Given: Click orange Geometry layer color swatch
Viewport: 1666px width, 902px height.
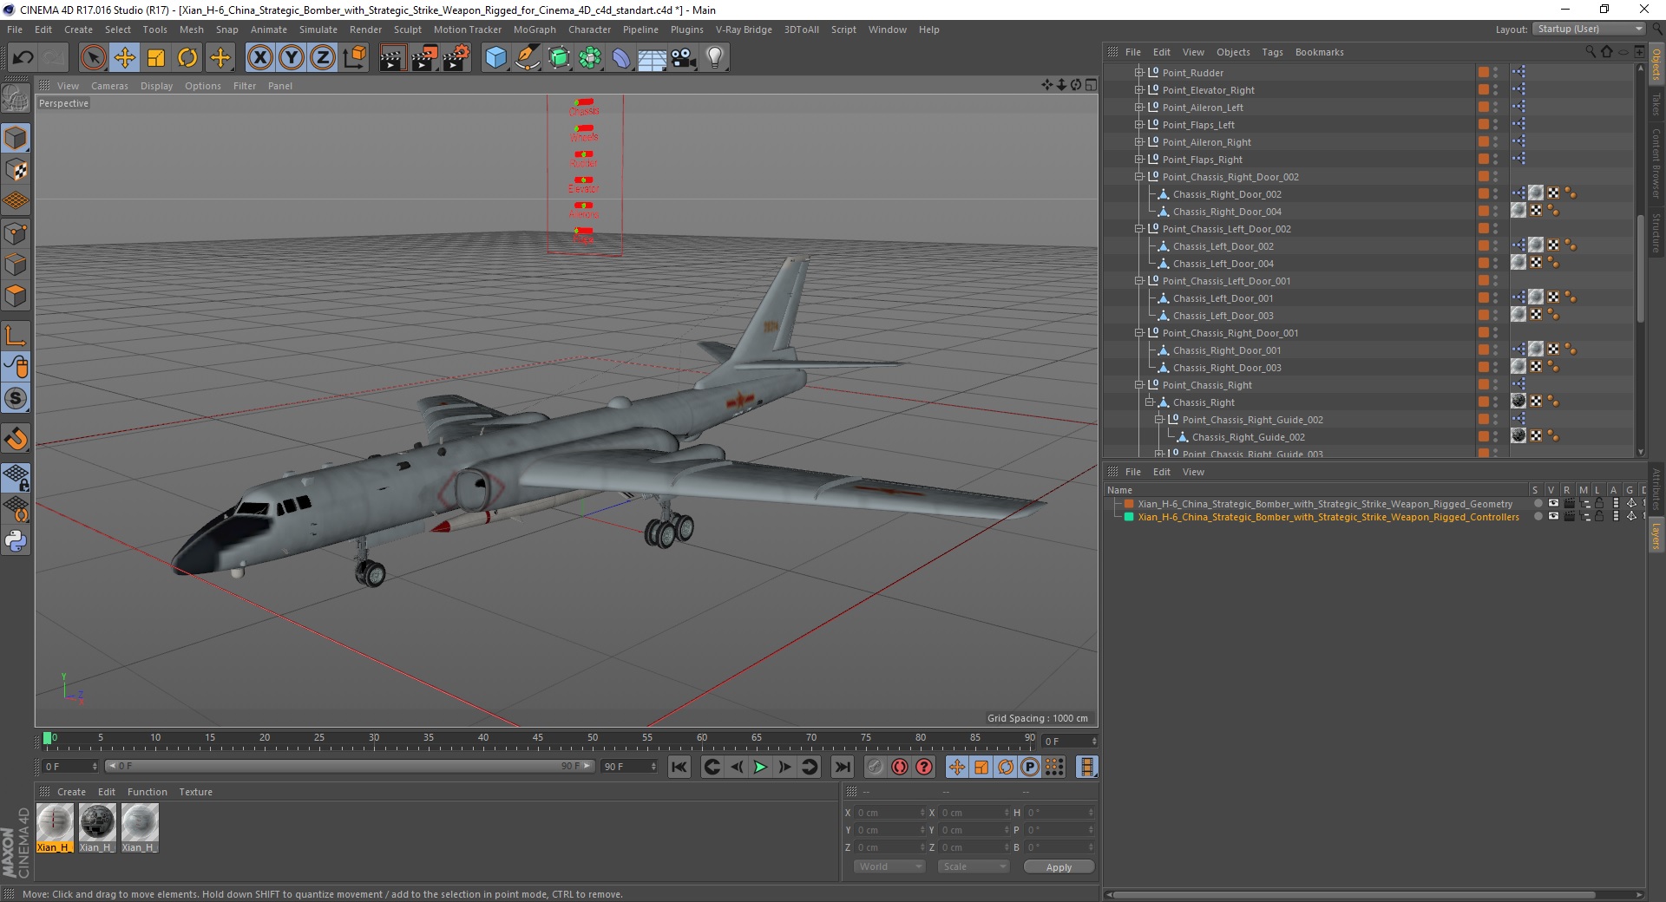Looking at the screenshot, I should point(1129,503).
